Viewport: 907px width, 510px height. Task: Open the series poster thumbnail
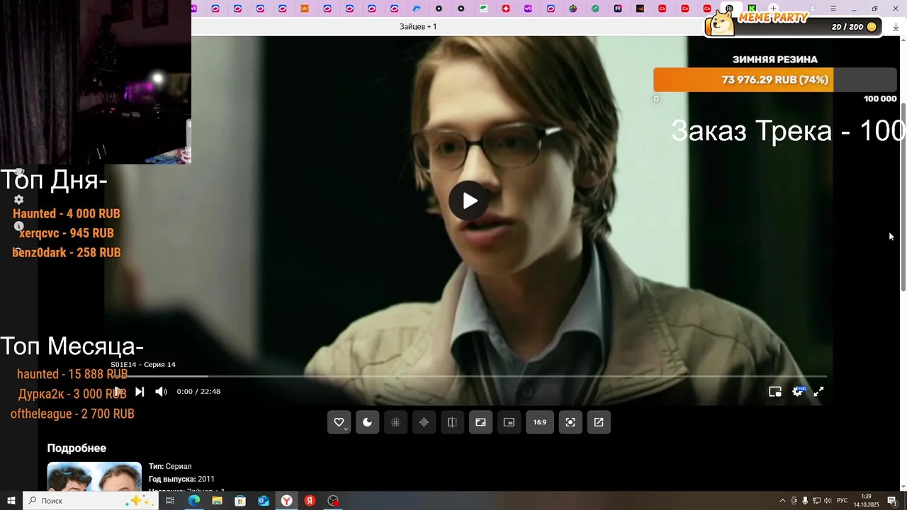(x=94, y=476)
